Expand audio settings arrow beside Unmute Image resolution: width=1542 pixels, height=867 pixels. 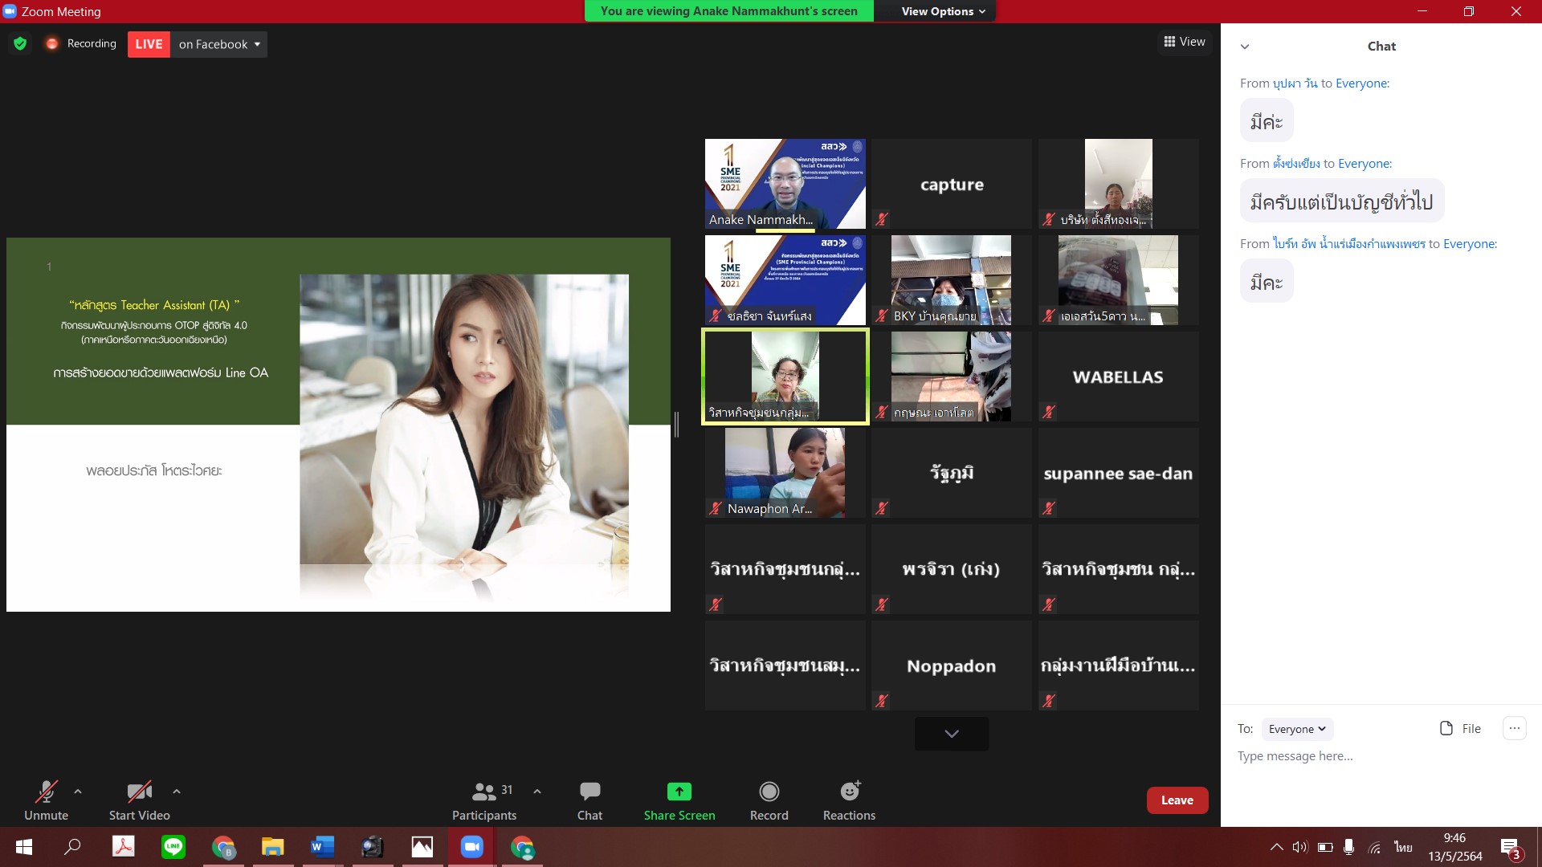78,792
